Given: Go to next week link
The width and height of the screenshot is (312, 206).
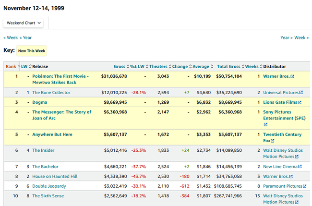Looking at the screenshot, I should [x=301, y=37].
